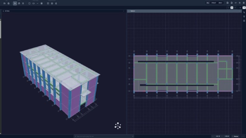Switch to the two-pane split layout
This screenshot has height=138, width=246.
tap(232, 8)
